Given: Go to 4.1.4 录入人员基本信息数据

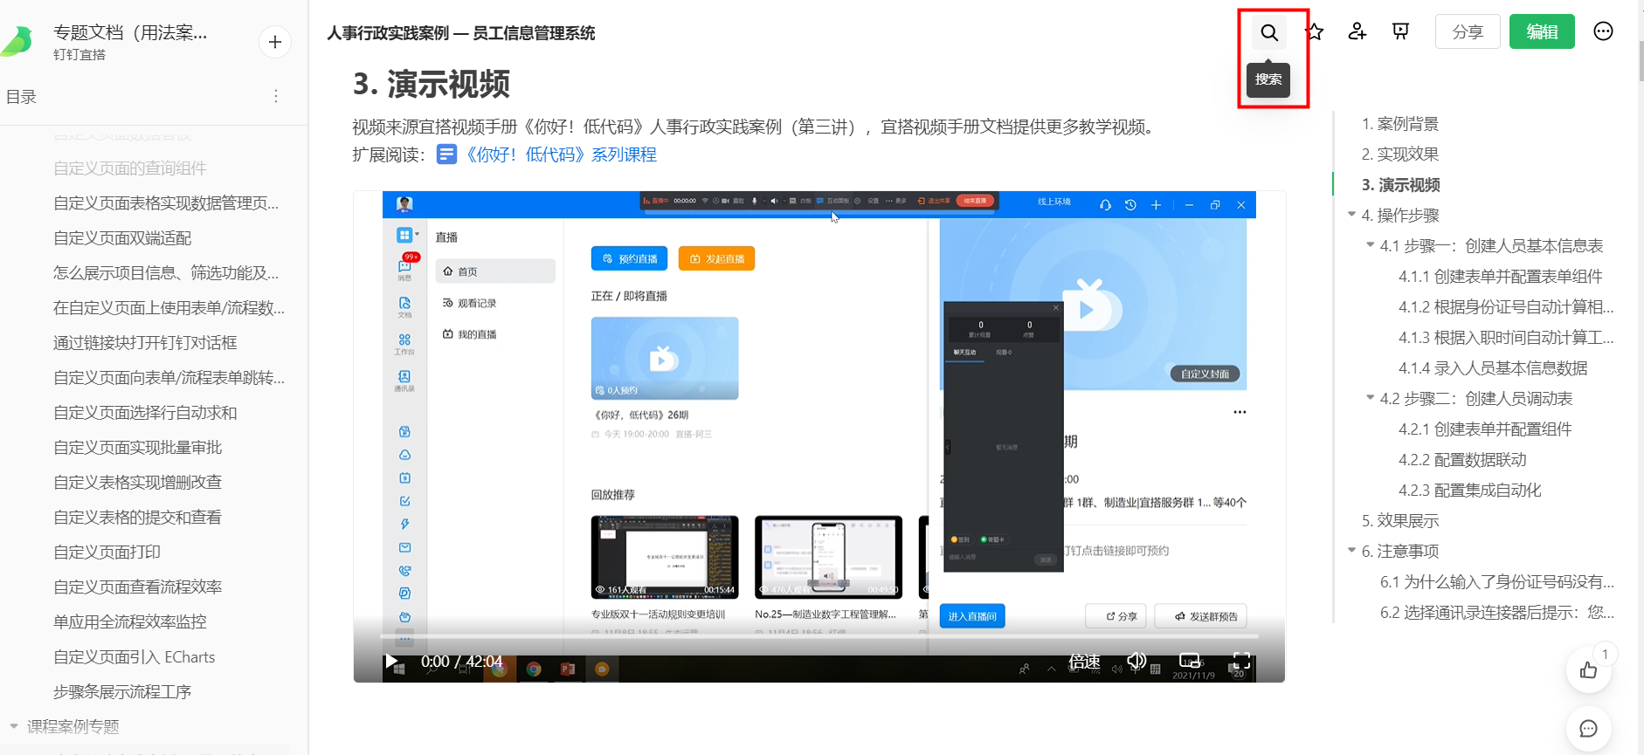Looking at the screenshot, I should 1493,368.
